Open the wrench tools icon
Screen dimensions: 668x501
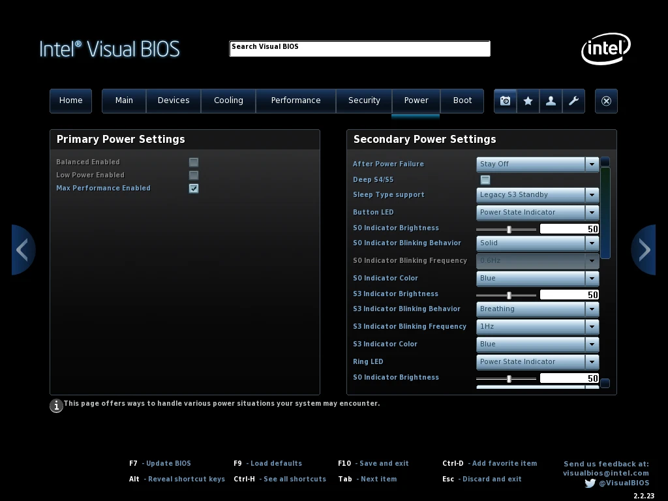pos(573,101)
